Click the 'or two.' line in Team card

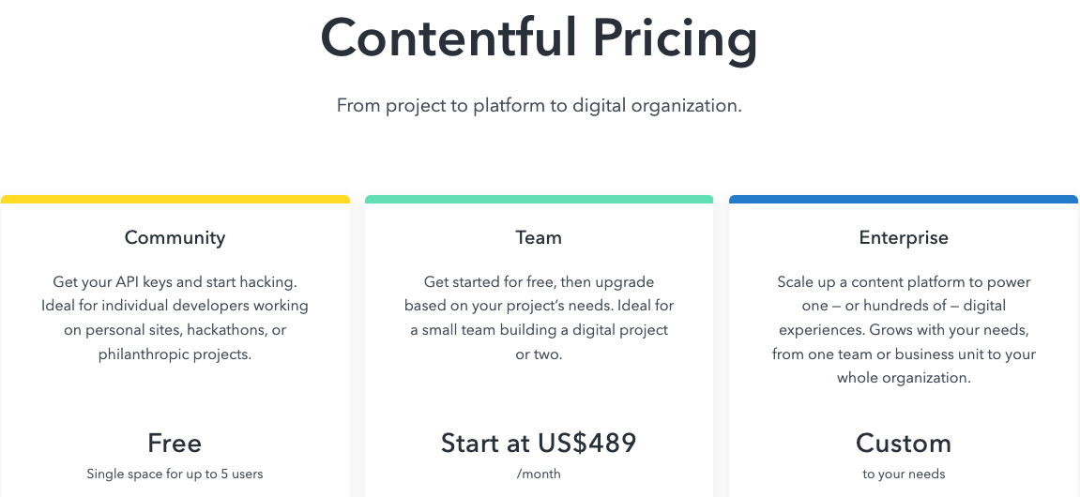coord(539,354)
